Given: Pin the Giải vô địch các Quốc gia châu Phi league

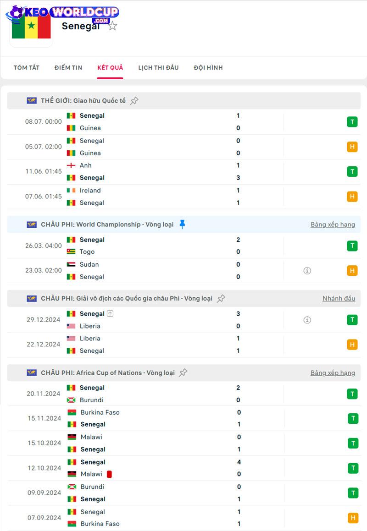Looking at the screenshot, I should coord(221,298).
